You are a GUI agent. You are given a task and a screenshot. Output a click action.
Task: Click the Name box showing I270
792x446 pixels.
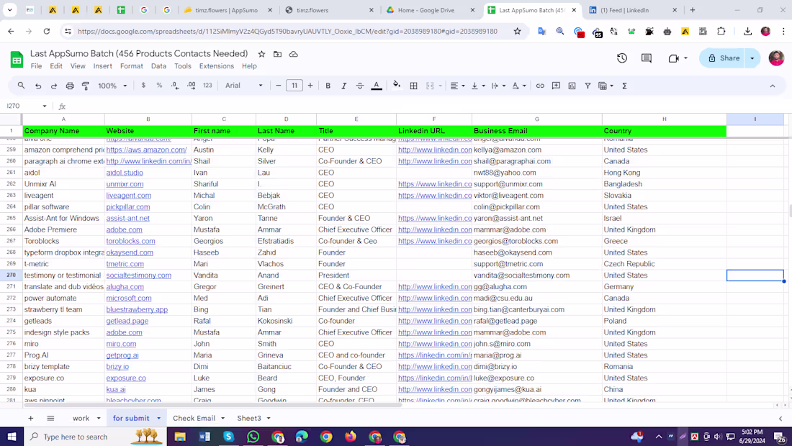(26, 106)
